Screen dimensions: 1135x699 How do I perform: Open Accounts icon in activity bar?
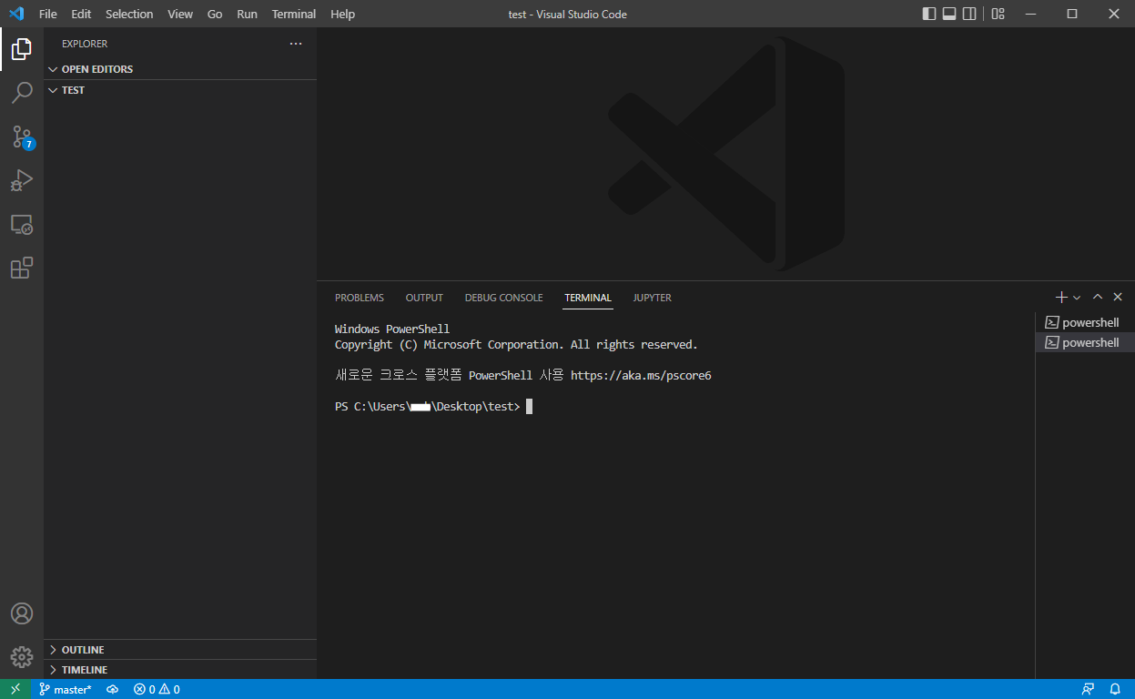(x=22, y=613)
